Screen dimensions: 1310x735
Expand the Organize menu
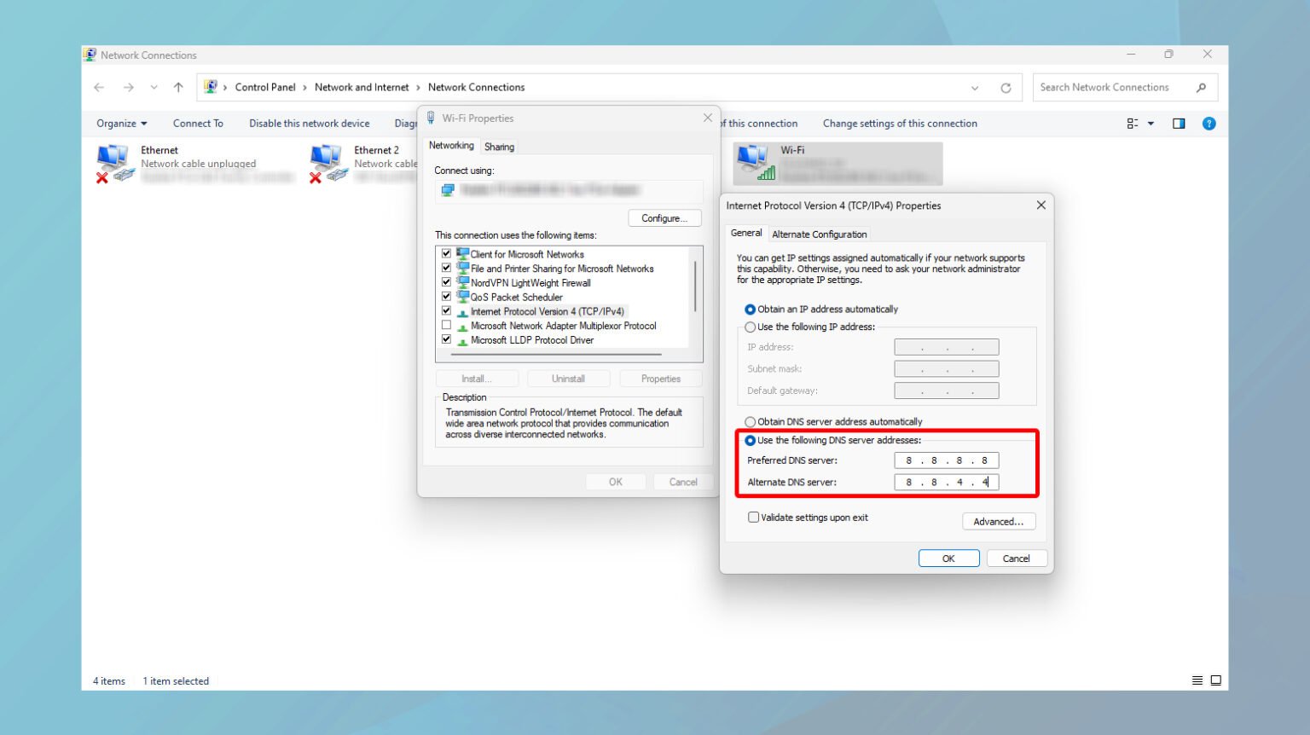tap(119, 123)
